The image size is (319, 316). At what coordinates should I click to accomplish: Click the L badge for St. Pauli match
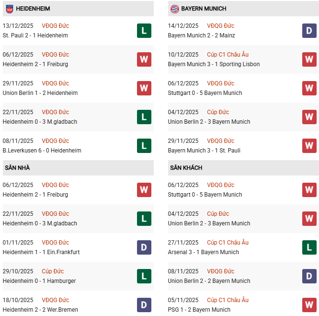click(144, 31)
